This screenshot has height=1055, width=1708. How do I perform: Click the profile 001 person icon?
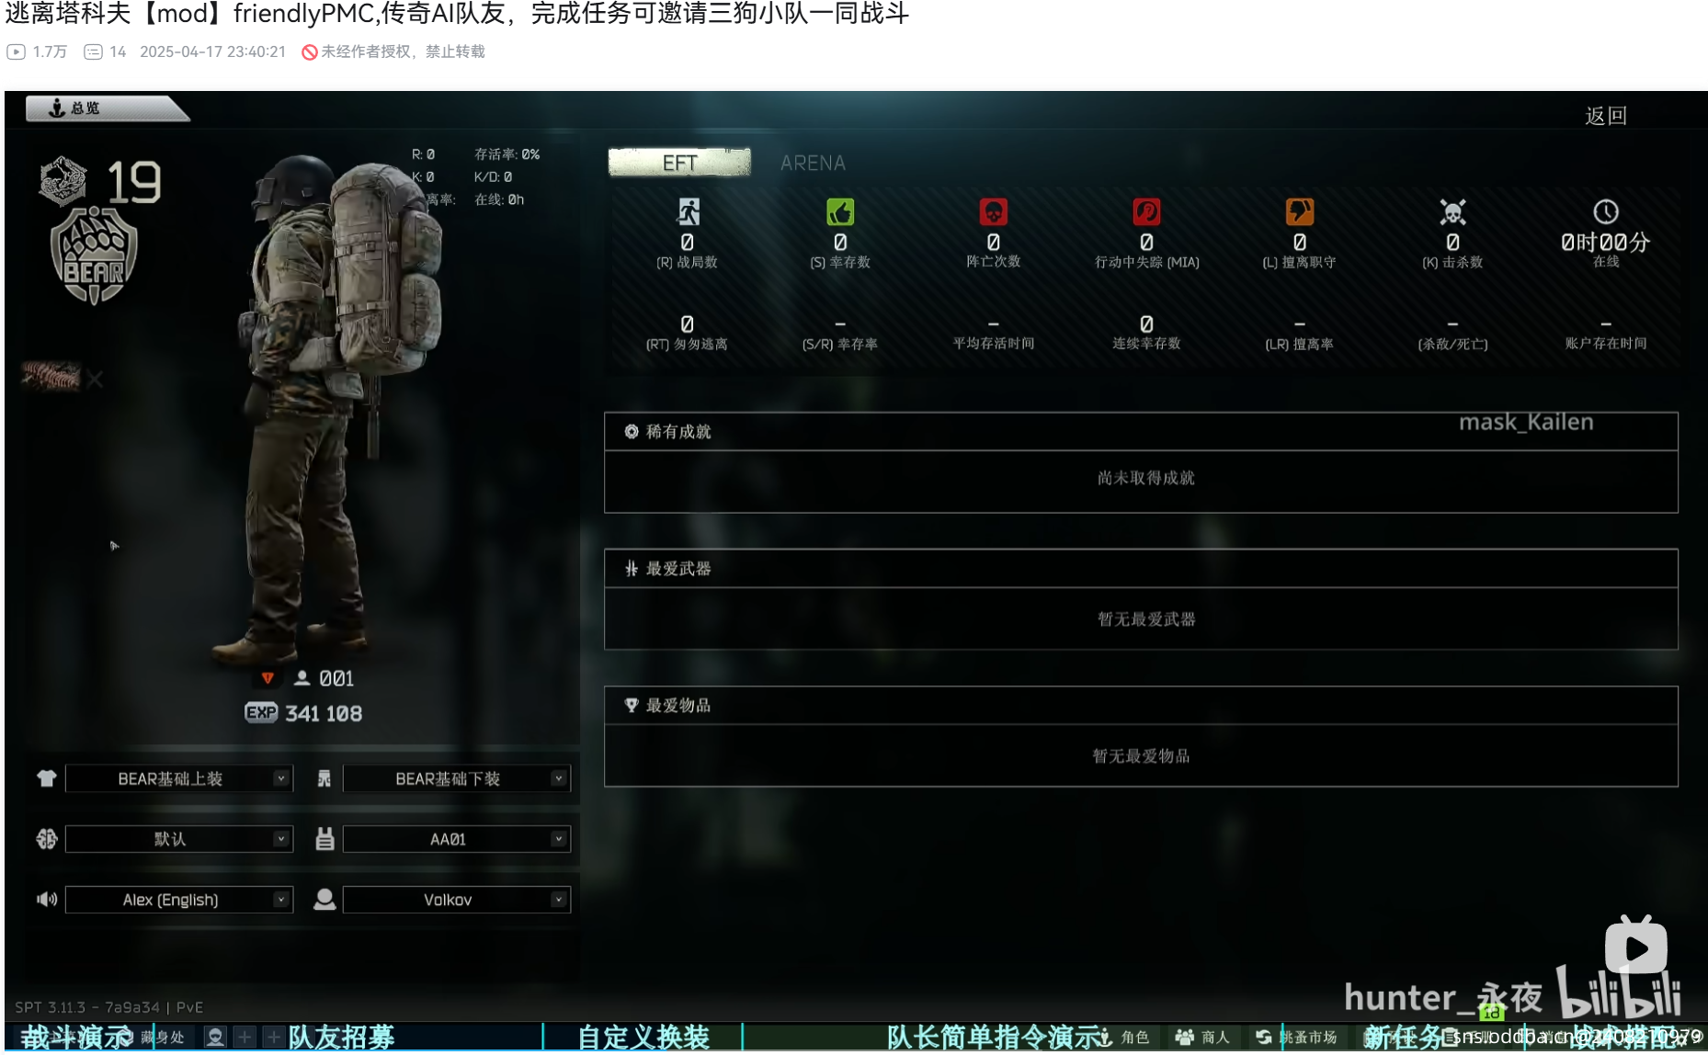pyautogui.click(x=302, y=678)
